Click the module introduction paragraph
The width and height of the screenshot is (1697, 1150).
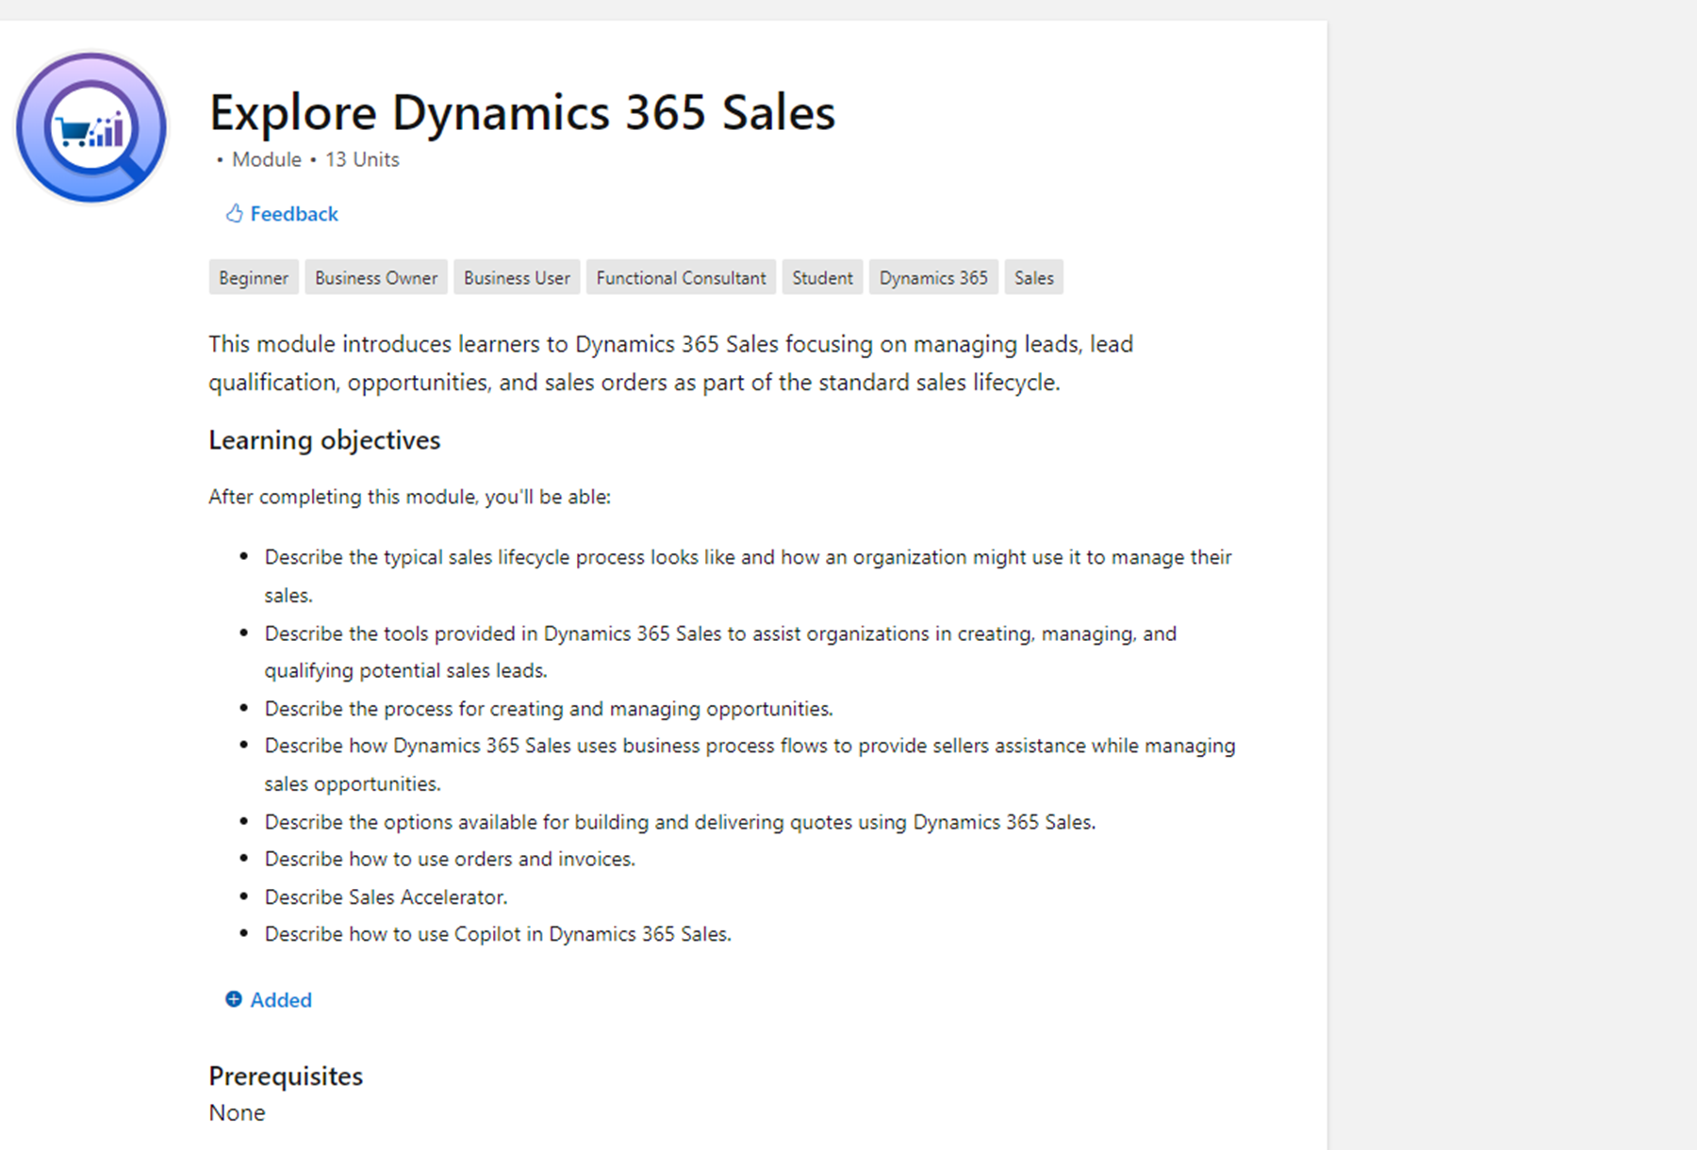(670, 363)
